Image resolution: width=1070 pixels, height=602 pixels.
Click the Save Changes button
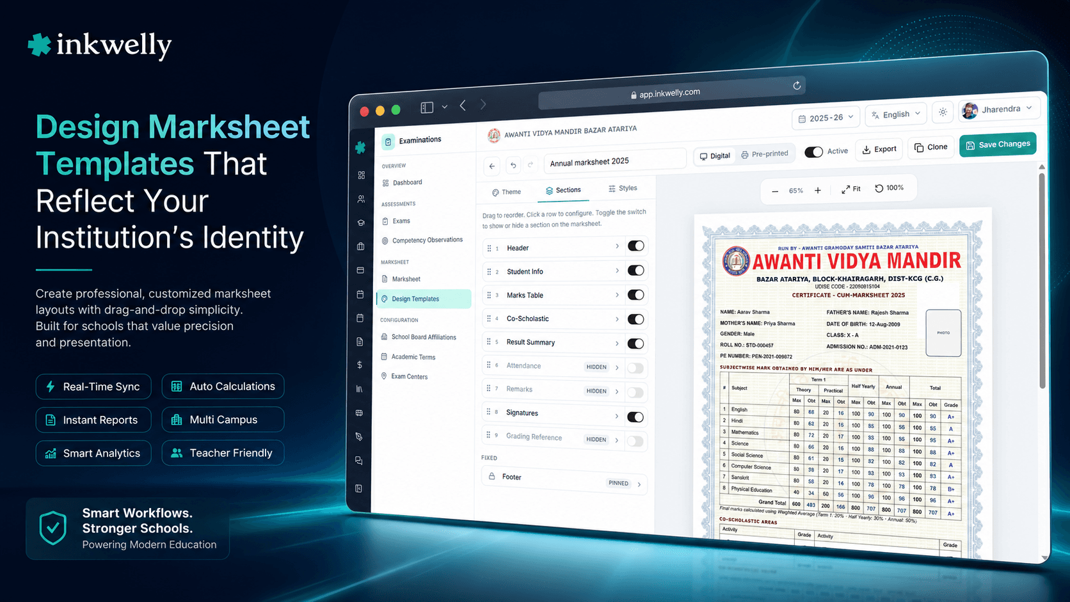998,145
